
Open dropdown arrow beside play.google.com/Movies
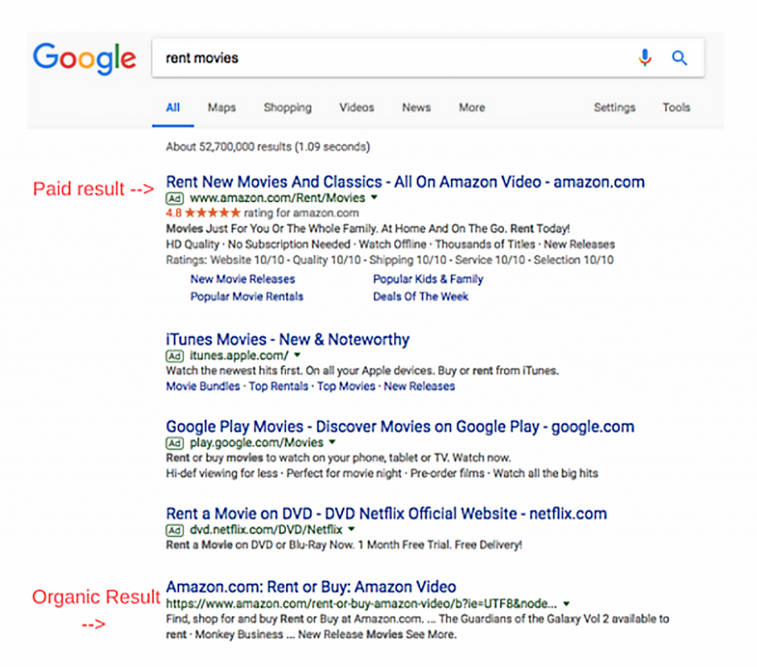coord(332,442)
